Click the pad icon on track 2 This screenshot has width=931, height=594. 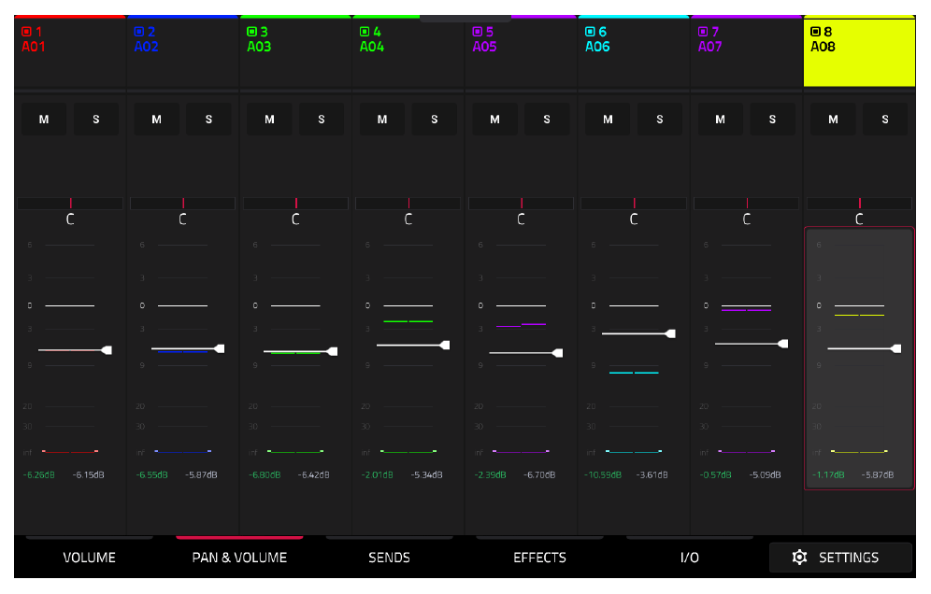(139, 32)
